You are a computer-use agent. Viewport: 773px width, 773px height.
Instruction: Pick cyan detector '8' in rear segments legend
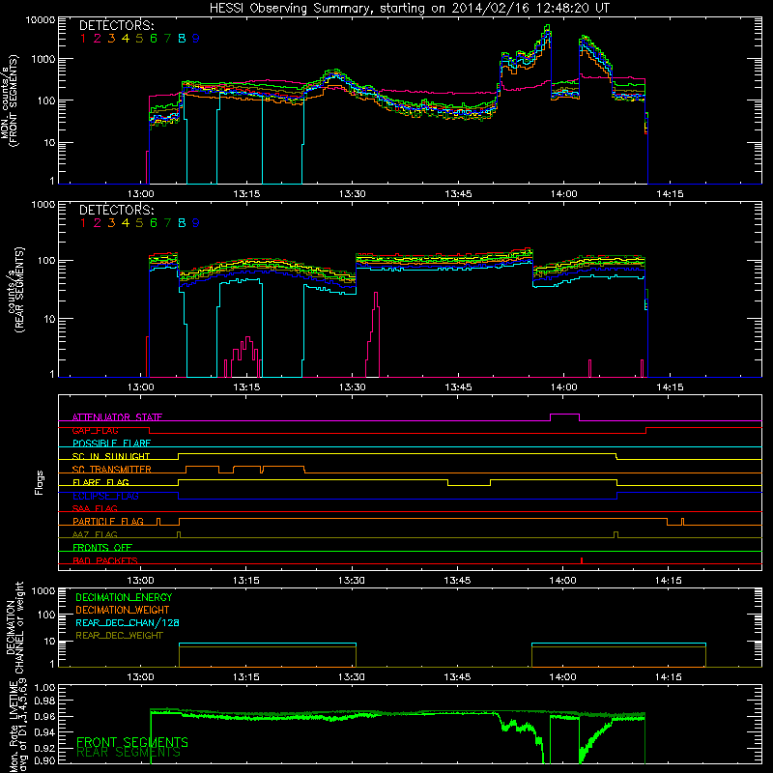click(x=182, y=223)
